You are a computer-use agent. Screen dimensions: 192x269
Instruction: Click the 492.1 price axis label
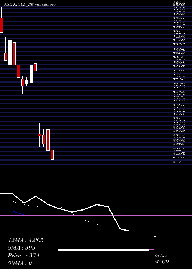179,18
